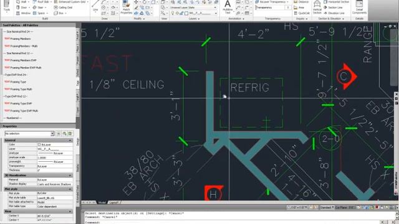Open the No selection object dropdown
Image resolution: width=399 pixels, height=224 pixels.
(x=29, y=133)
